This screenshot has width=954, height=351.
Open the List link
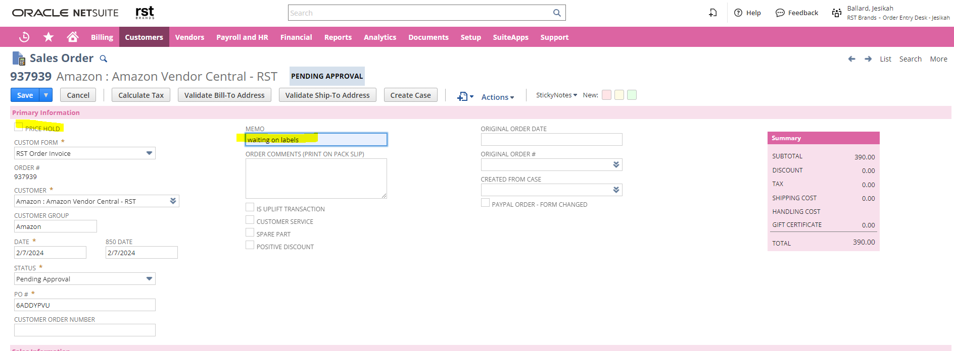(885, 59)
